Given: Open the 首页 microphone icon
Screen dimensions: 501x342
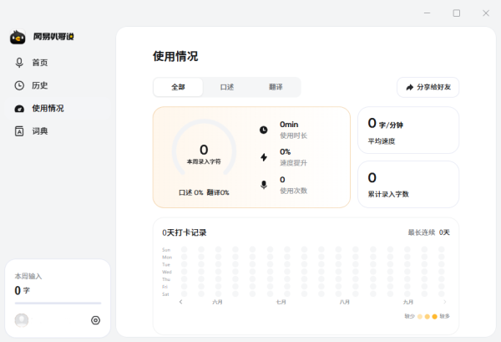Looking at the screenshot, I should pos(19,63).
